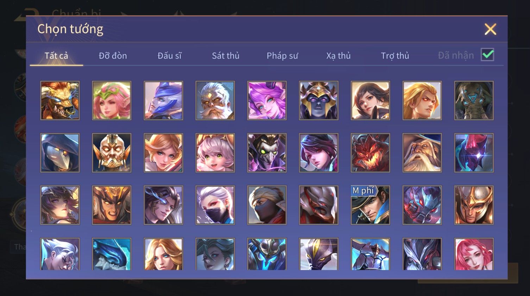The image size is (530, 296).
Task: Select the elephant hero with blue markings
Action: click(474, 100)
